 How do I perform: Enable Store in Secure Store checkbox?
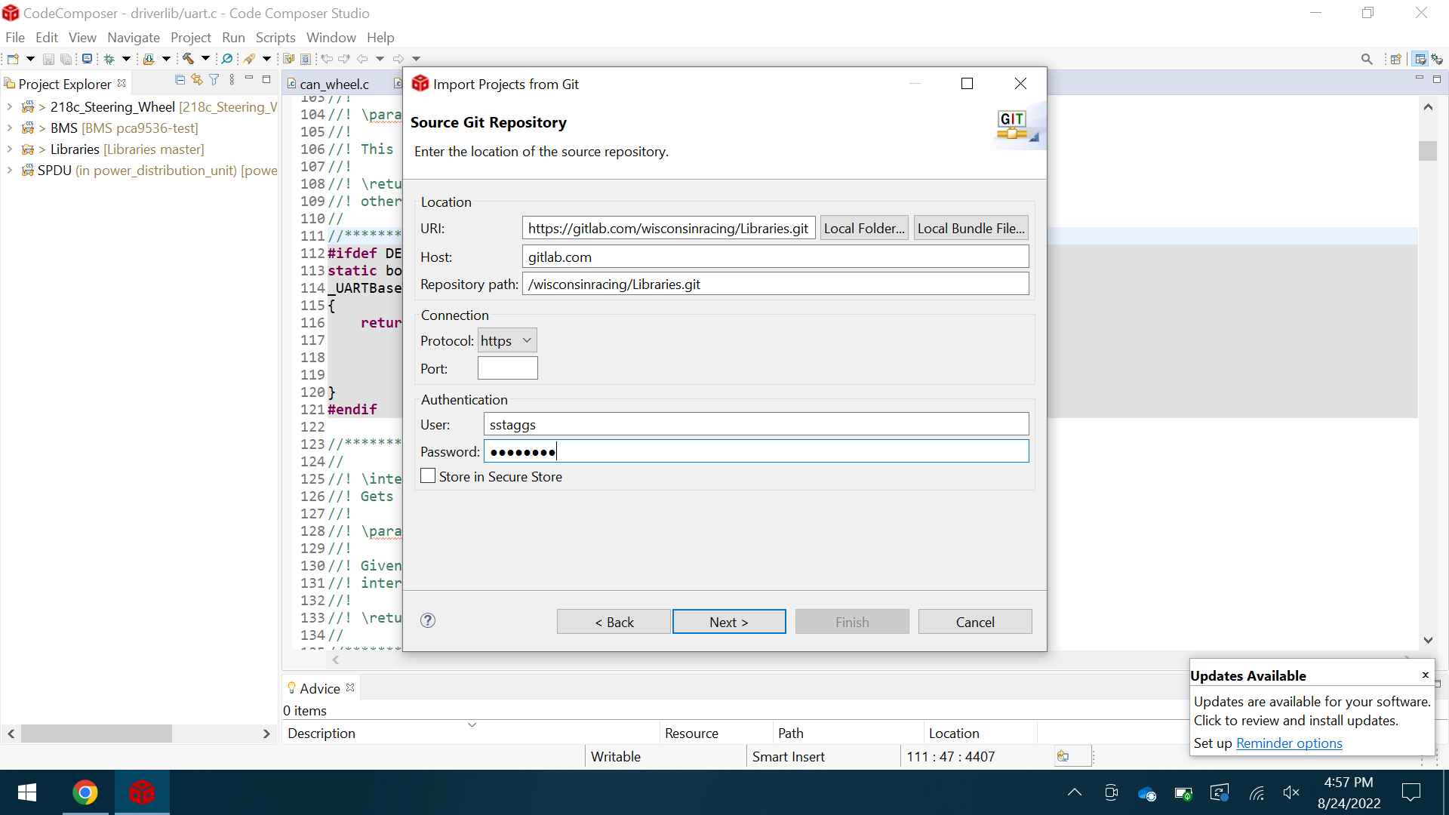428,476
